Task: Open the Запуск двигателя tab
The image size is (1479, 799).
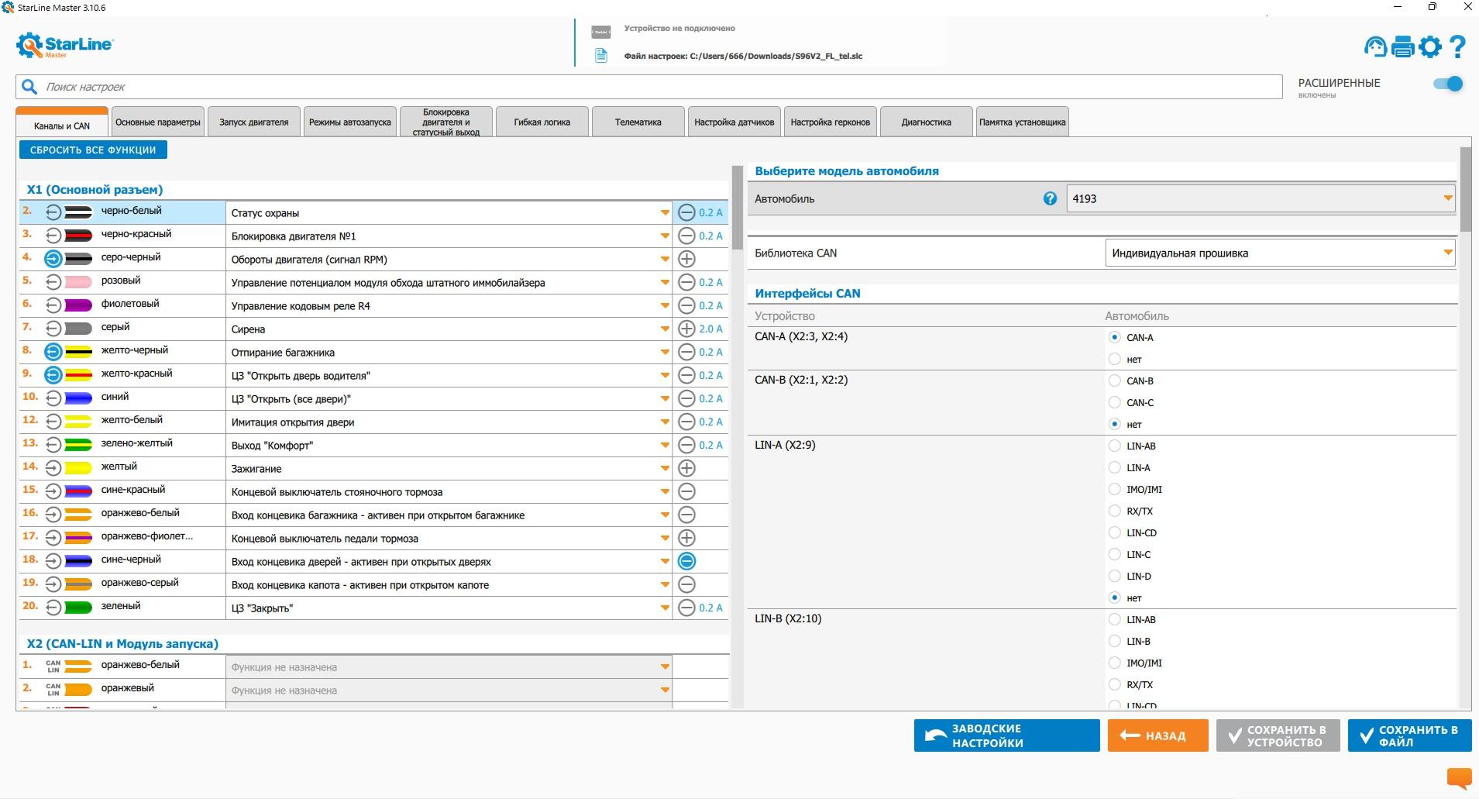Action: pyautogui.click(x=253, y=122)
